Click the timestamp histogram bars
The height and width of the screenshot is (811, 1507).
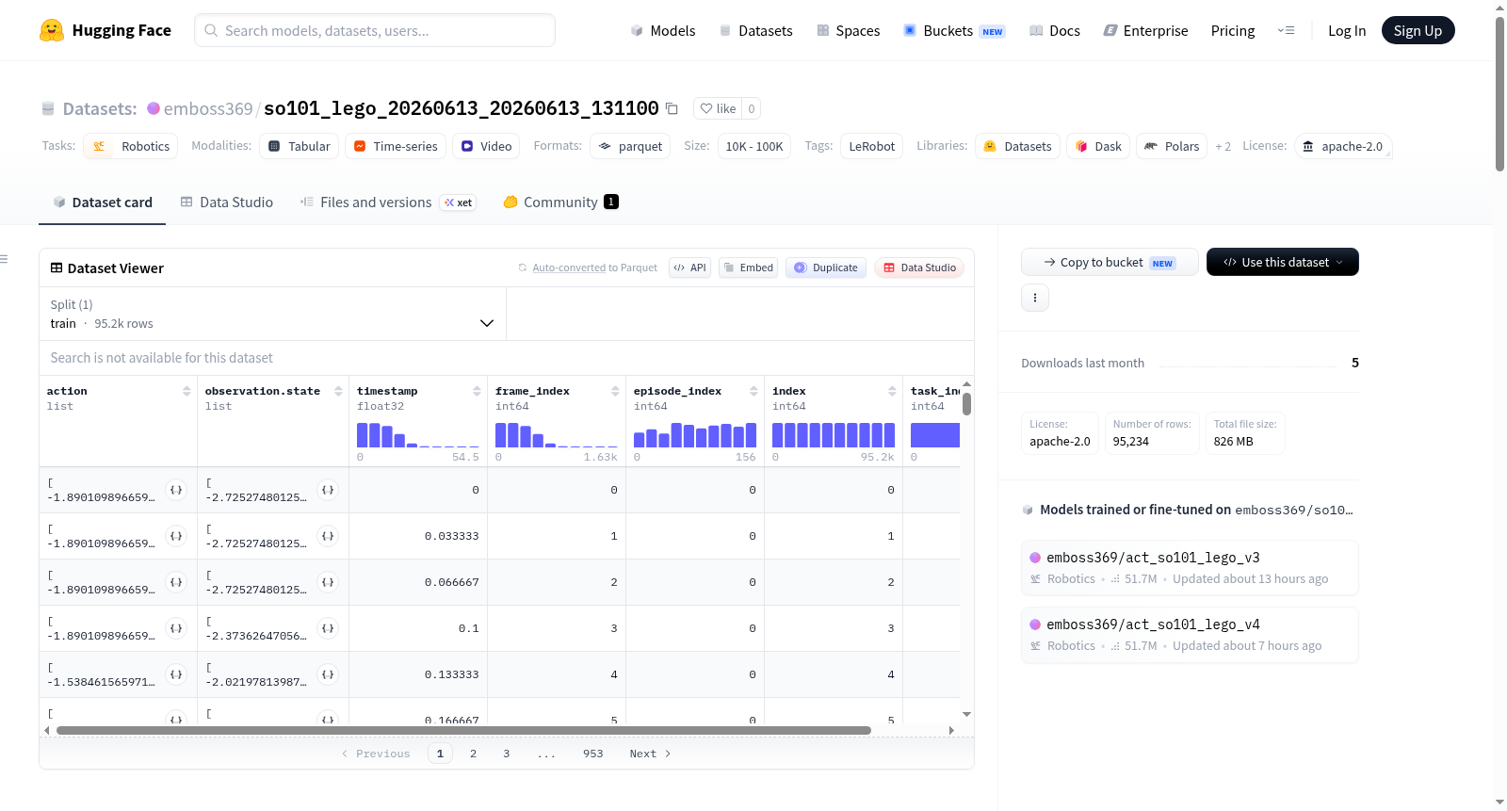click(x=418, y=434)
